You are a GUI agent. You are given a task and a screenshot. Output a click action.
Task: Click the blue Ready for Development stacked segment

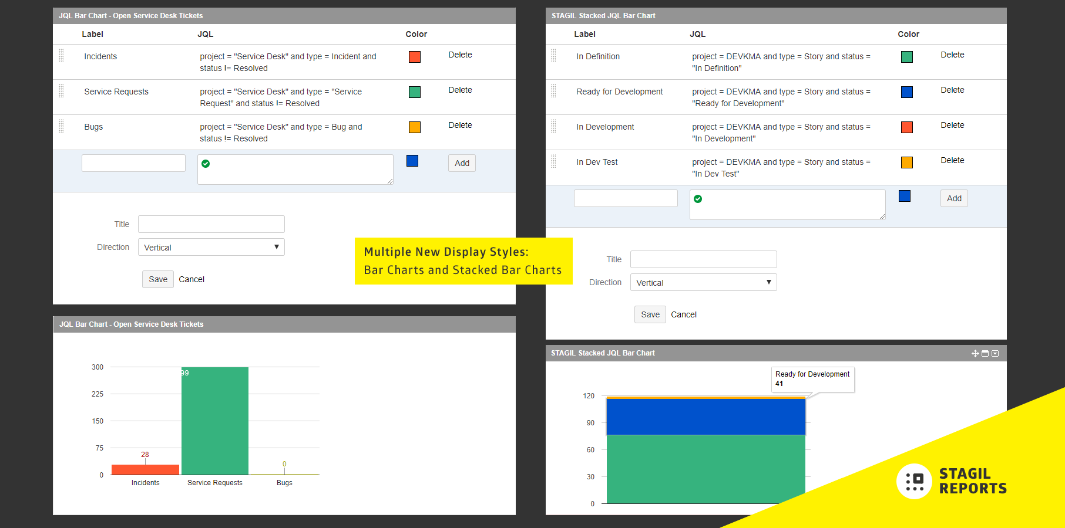click(x=706, y=417)
